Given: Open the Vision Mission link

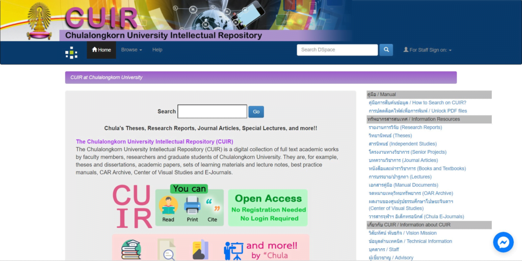Looking at the screenshot, I should pyautogui.click(x=403, y=233).
